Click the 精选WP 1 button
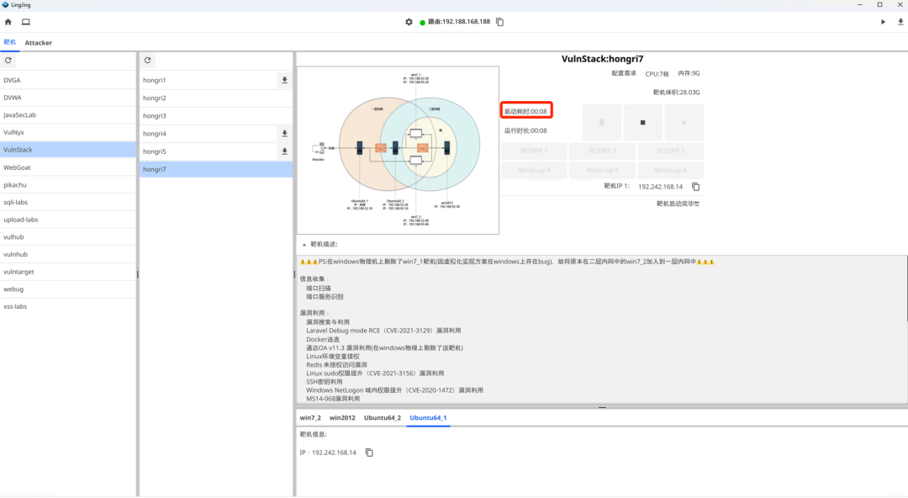 [533, 151]
